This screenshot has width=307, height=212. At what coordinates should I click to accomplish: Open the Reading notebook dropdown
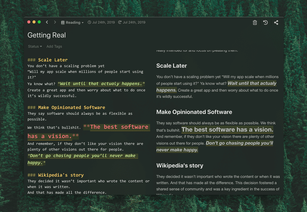click(74, 23)
